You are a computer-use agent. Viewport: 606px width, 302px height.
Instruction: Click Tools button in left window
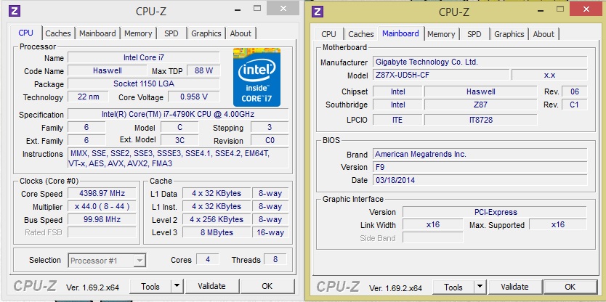[150, 286]
